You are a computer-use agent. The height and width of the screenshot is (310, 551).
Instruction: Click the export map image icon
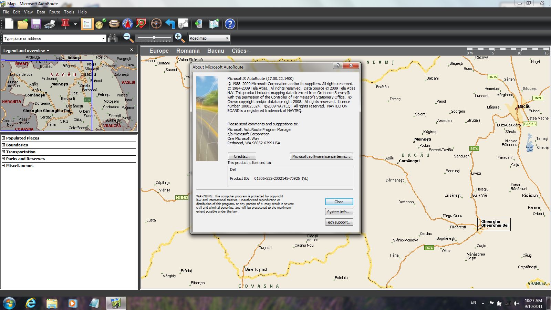183,24
